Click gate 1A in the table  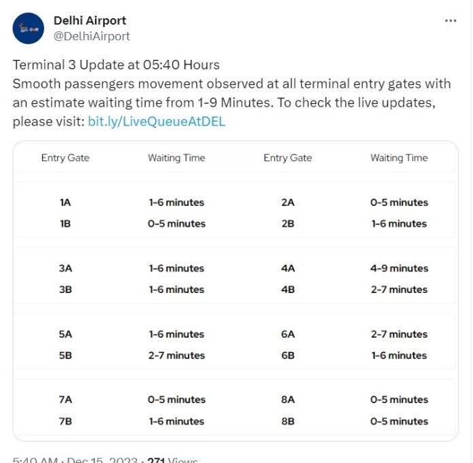pyautogui.click(x=65, y=202)
